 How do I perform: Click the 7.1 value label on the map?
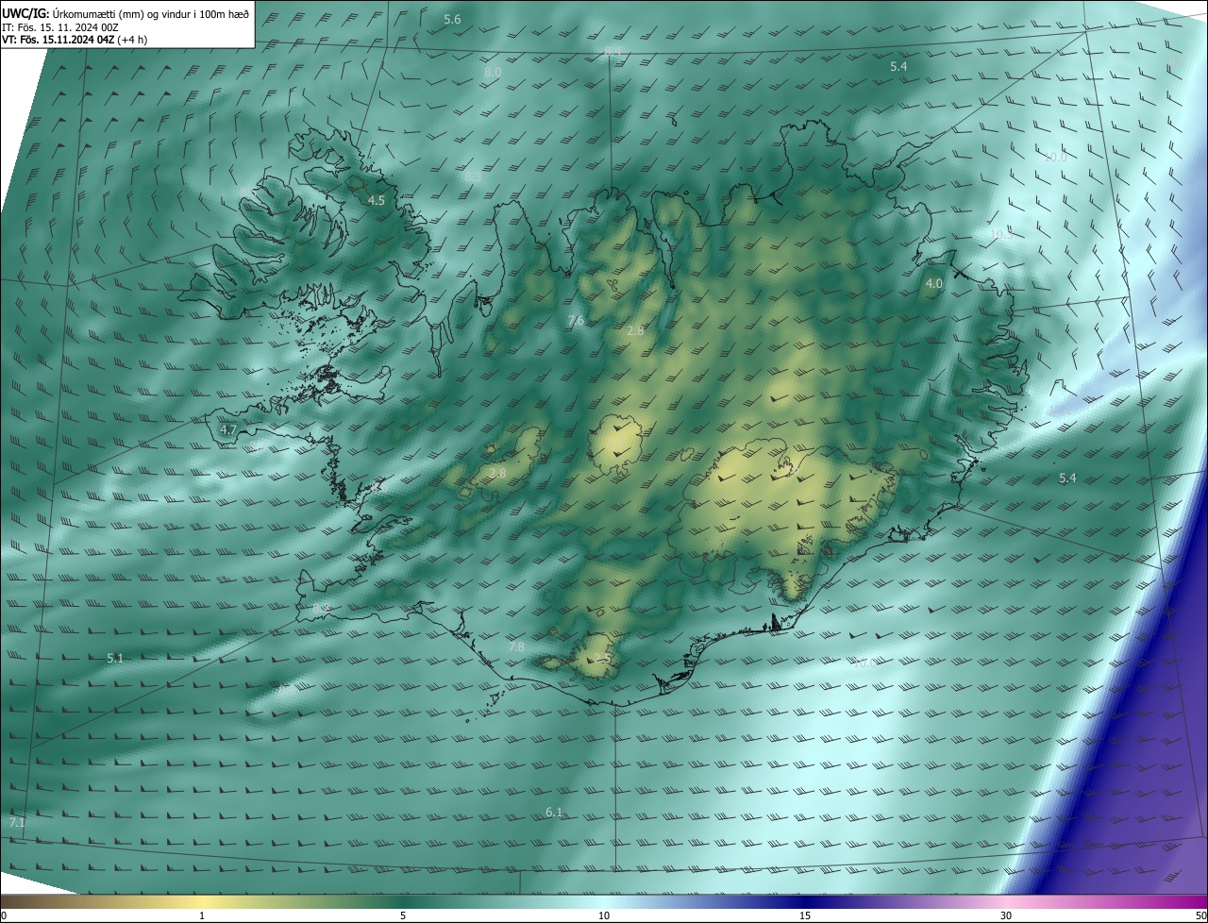pyautogui.click(x=17, y=823)
